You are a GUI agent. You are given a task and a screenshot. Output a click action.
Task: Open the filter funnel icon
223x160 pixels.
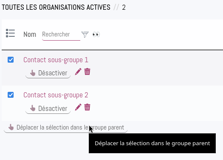85,34
